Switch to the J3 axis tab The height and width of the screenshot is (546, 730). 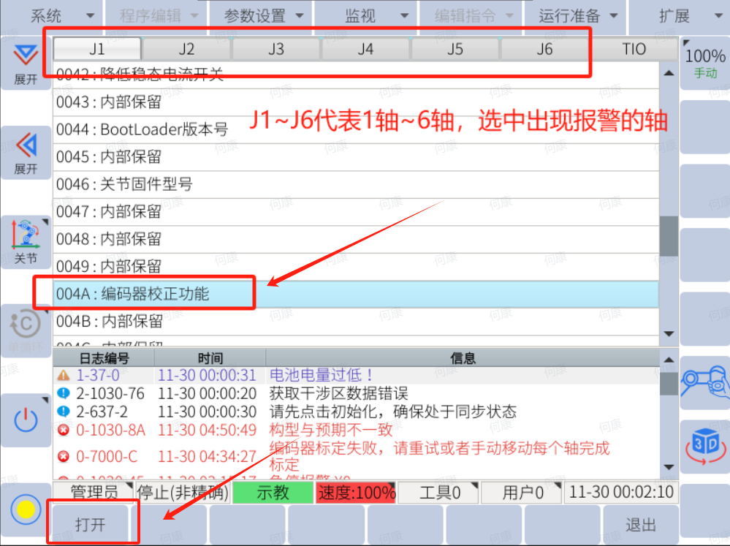pos(275,49)
